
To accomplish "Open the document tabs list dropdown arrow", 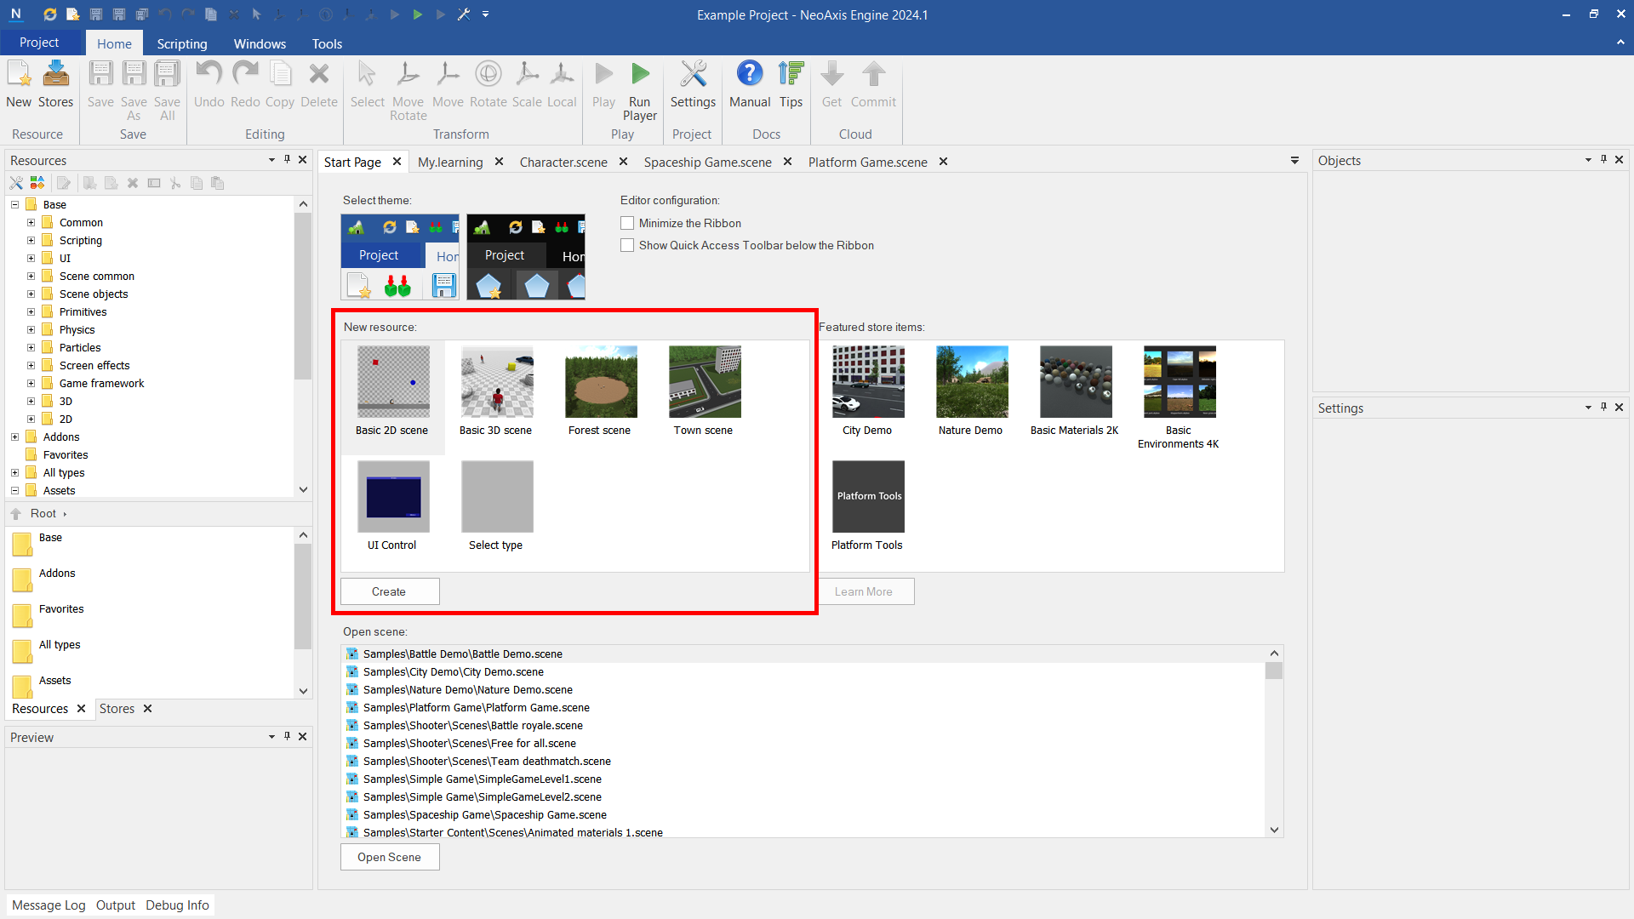I will (1294, 161).
